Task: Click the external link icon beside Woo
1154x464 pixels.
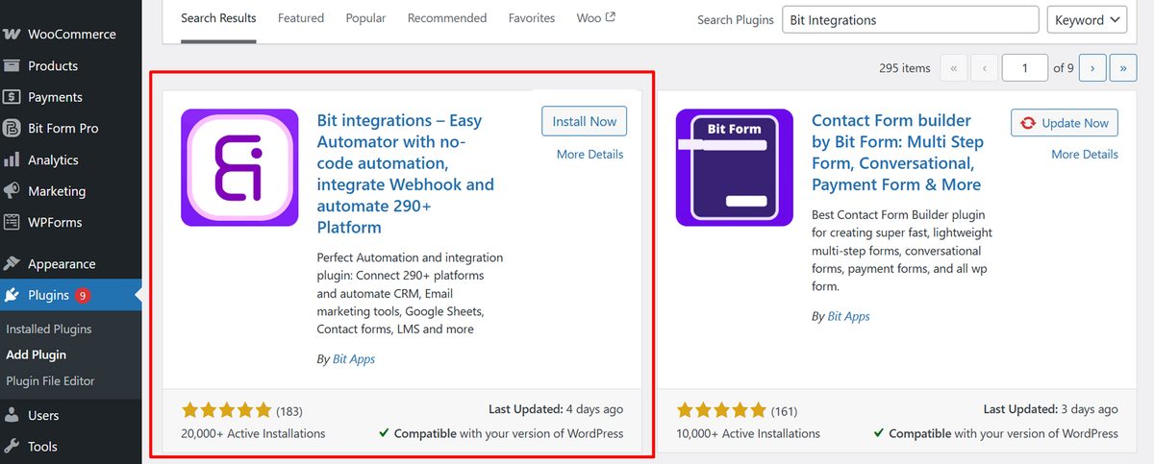Action: [611, 17]
